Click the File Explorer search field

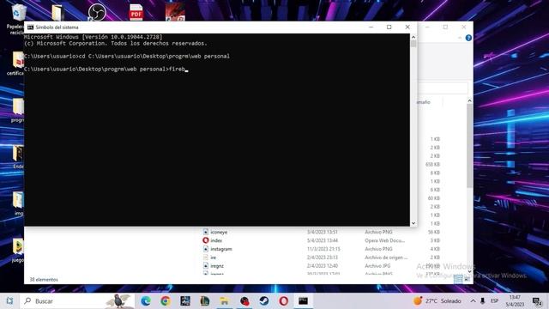443,88
